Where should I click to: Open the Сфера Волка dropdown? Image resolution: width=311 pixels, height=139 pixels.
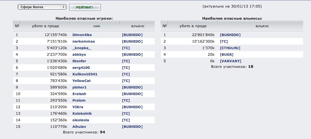(x=42, y=7)
